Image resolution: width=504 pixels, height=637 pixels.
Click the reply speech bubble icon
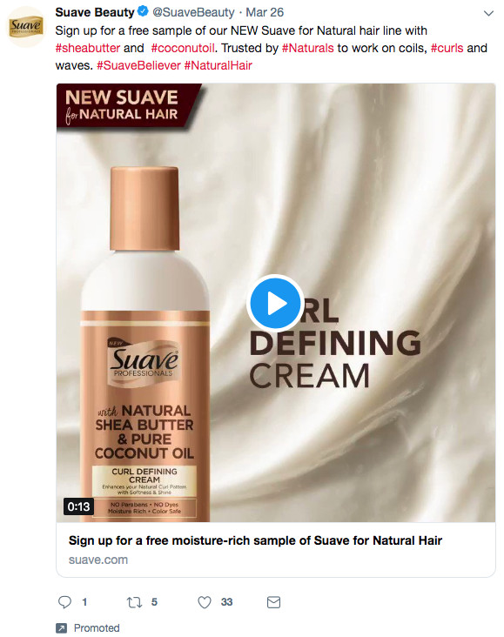pos(64,601)
